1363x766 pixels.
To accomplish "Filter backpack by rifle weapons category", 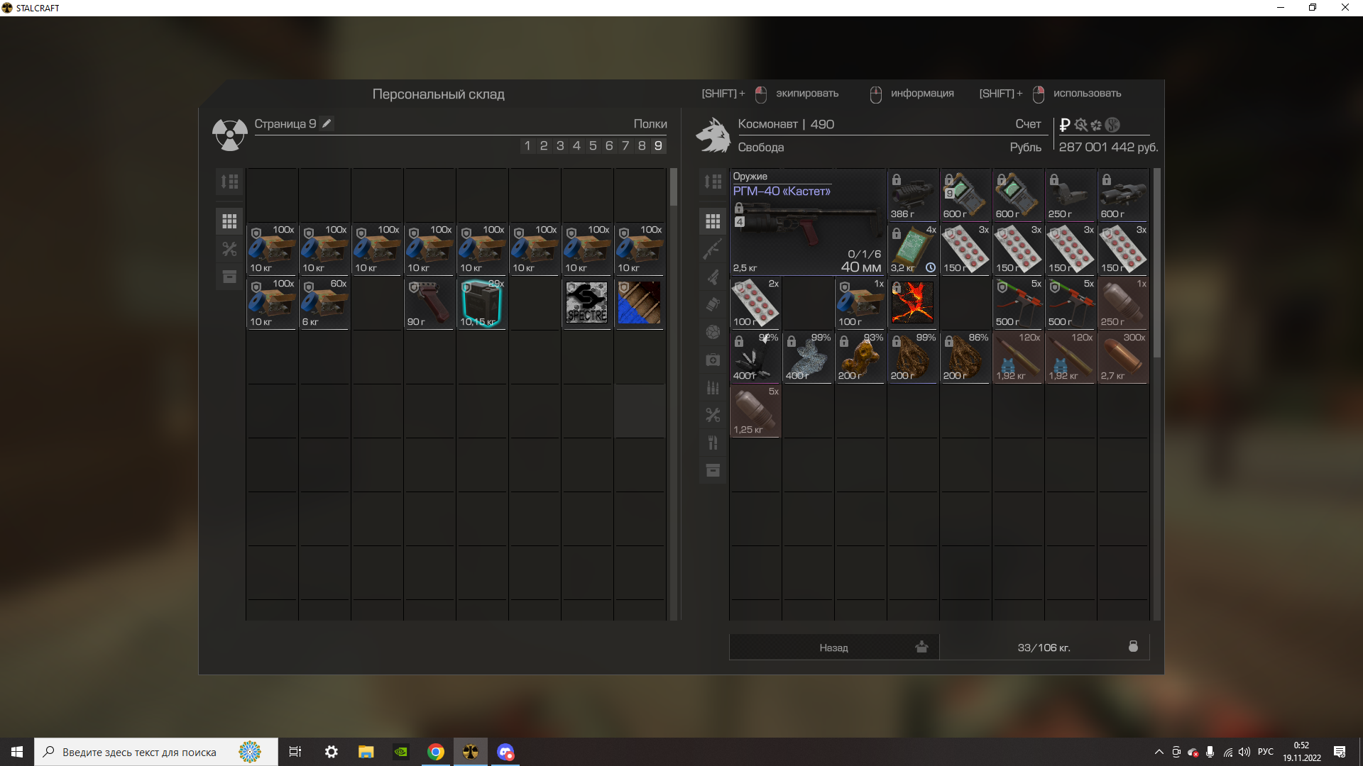I will (713, 249).
